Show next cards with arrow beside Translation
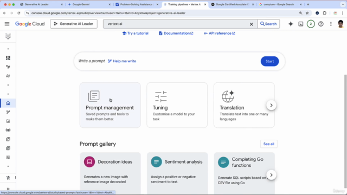 point(271,105)
